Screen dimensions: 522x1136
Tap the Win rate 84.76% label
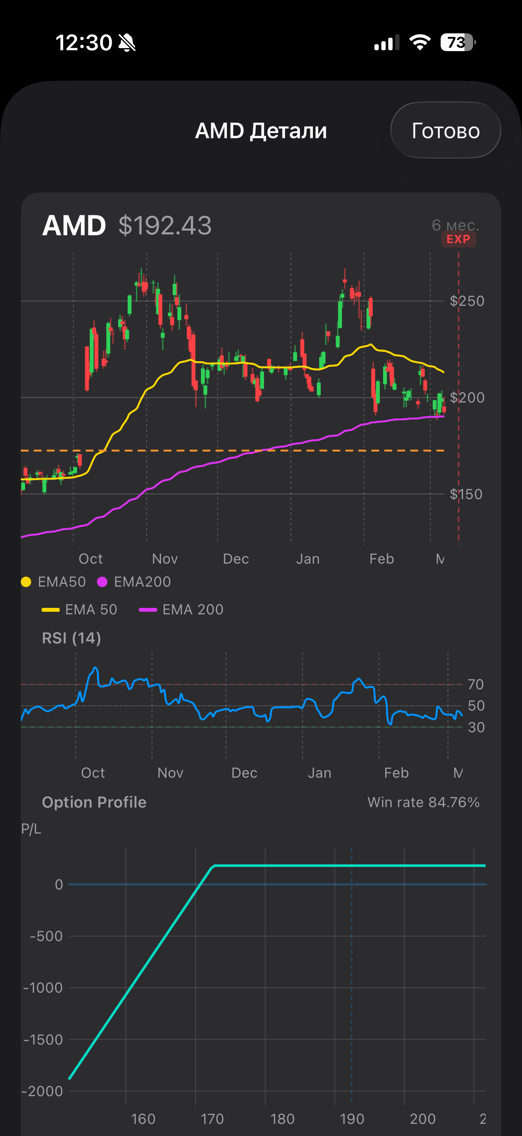pos(423,802)
